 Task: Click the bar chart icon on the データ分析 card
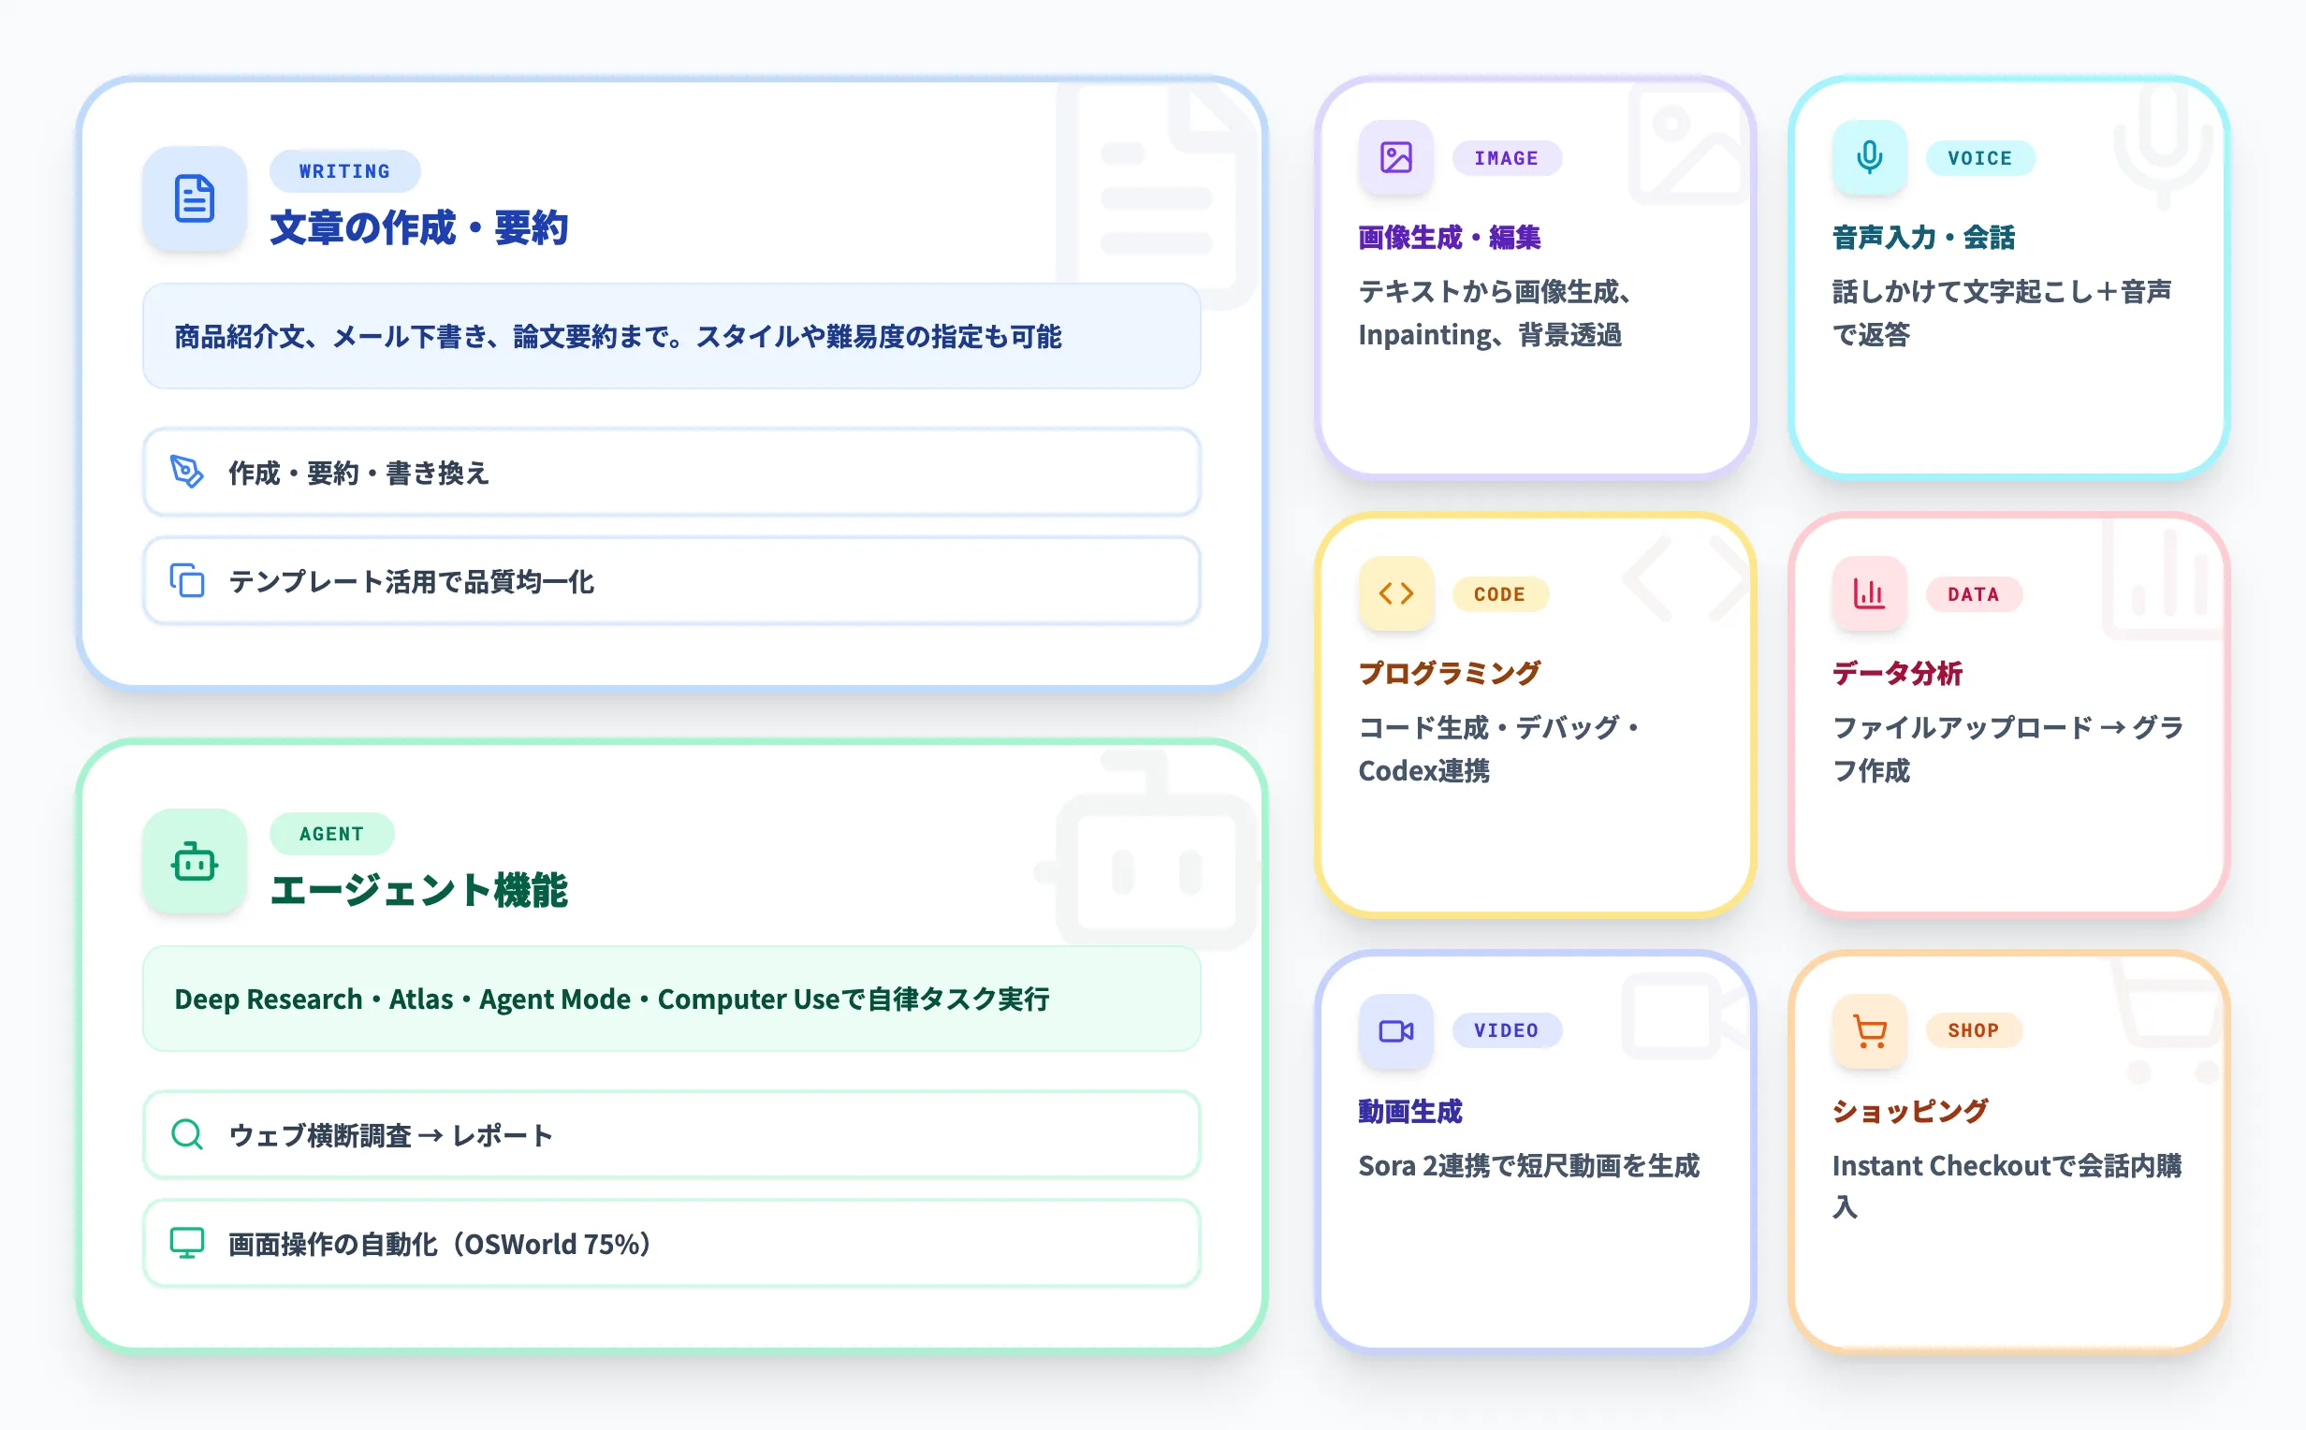[1869, 593]
